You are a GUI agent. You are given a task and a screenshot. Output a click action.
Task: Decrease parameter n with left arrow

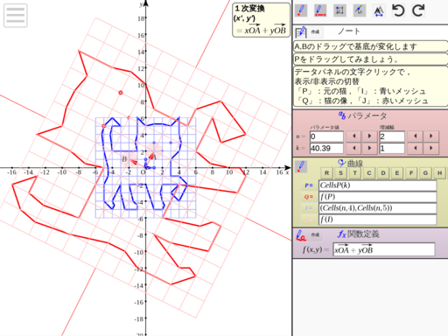click(354, 136)
